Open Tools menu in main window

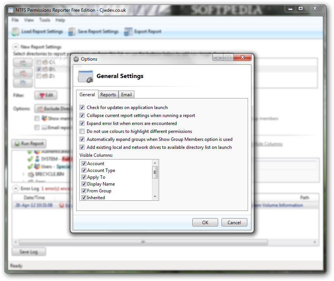coord(45,20)
